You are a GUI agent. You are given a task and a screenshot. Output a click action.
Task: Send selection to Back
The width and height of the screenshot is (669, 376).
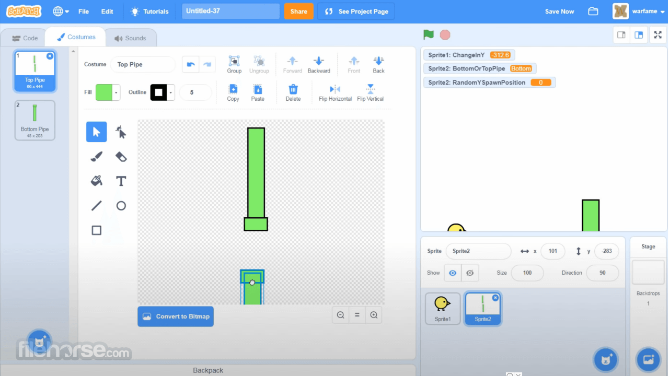378,64
